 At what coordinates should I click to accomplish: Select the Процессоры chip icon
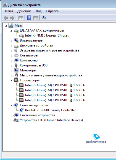tap(16, 80)
